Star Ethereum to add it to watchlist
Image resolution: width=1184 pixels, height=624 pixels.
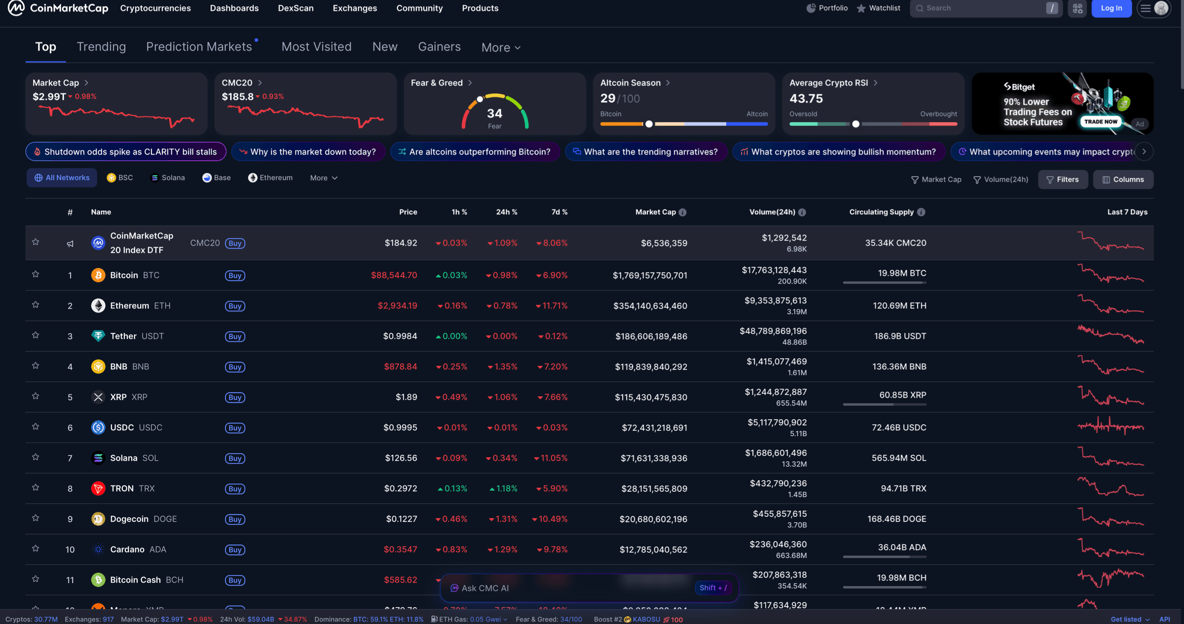pos(36,305)
